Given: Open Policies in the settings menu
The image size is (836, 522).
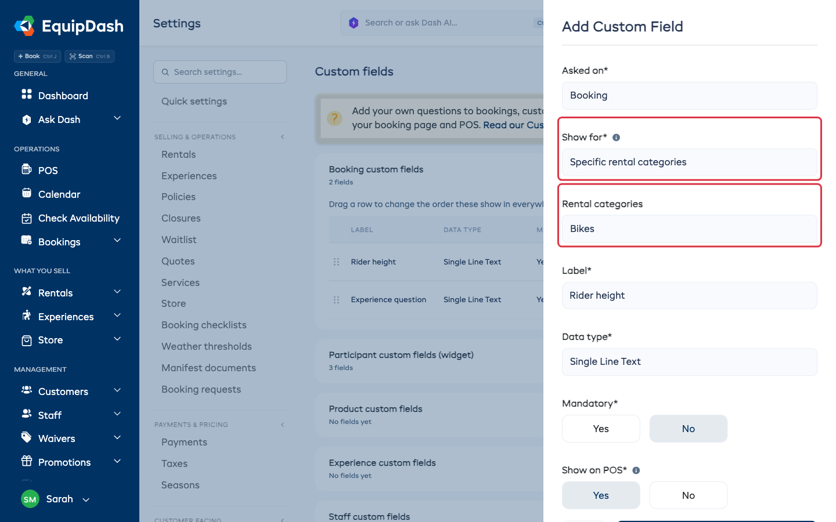Looking at the screenshot, I should 178,197.
